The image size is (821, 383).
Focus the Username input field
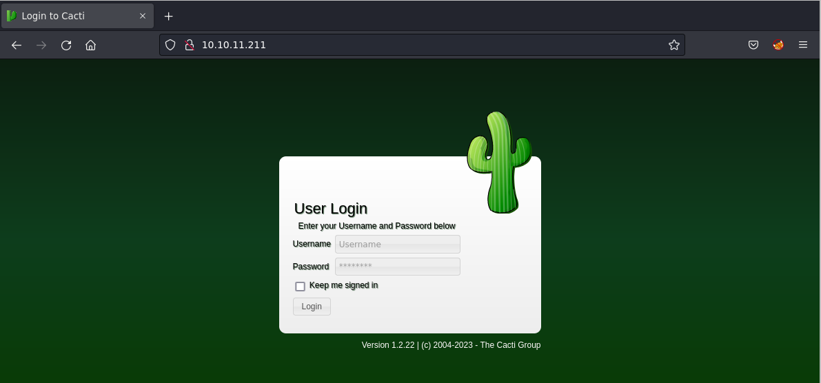tap(398, 245)
